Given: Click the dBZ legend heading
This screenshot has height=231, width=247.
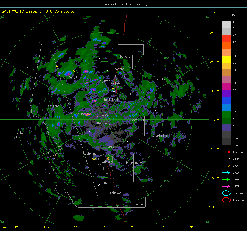Looking at the screenshot, I should (233, 15).
